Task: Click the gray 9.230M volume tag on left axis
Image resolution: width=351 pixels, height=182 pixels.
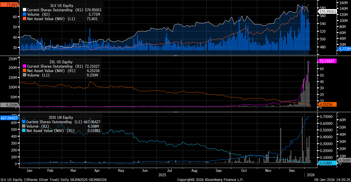Action: [9, 105]
